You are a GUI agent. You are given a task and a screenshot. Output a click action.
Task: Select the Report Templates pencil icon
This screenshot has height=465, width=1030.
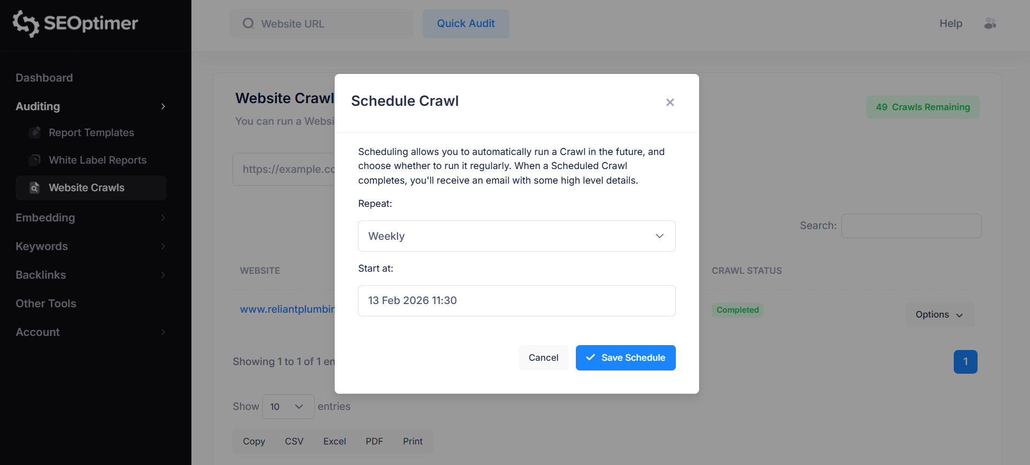tap(34, 132)
